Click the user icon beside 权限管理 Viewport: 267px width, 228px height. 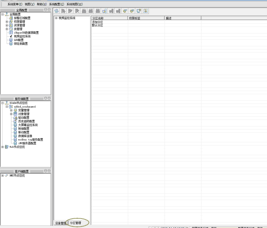[x=11, y=22]
